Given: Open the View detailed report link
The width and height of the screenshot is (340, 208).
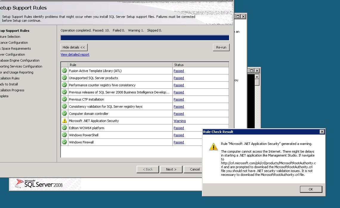Looking at the screenshot, I should [75, 54].
